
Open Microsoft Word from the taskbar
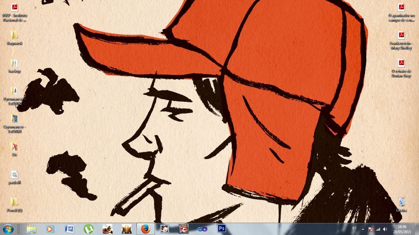[70, 229]
